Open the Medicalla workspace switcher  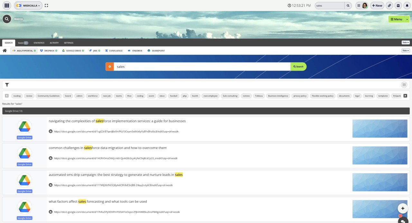click(28, 5)
